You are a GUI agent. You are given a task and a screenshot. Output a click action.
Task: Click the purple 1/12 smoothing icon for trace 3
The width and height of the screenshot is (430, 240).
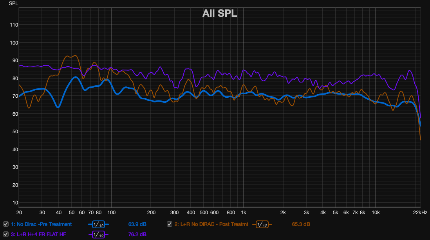(98, 235)
